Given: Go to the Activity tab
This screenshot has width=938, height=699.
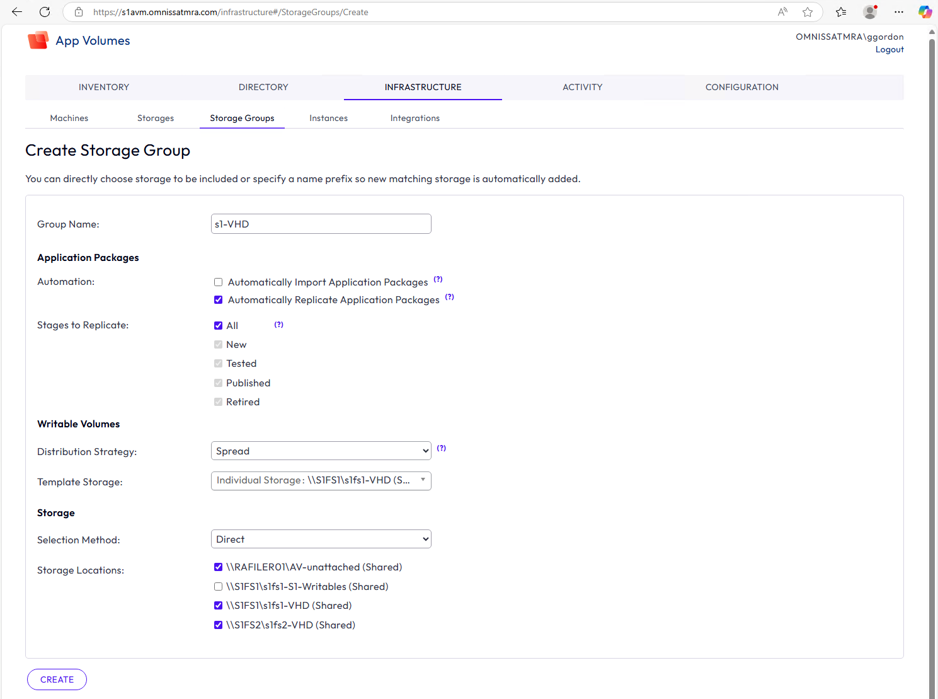Looking at the screenshot, I should click(583, 88).
